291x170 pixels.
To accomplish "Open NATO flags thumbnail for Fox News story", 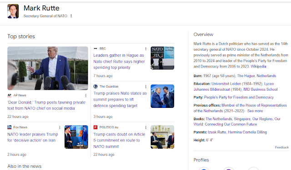I will (76, 137).
